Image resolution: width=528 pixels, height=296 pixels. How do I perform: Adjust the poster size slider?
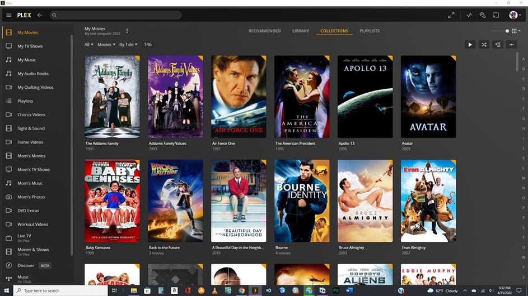[x=500, y=31]
